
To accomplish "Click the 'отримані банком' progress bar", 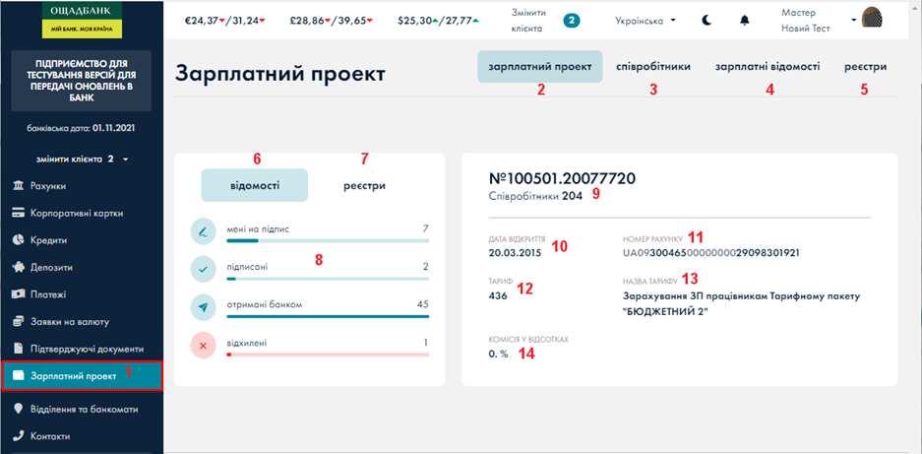I will point(328,316).
